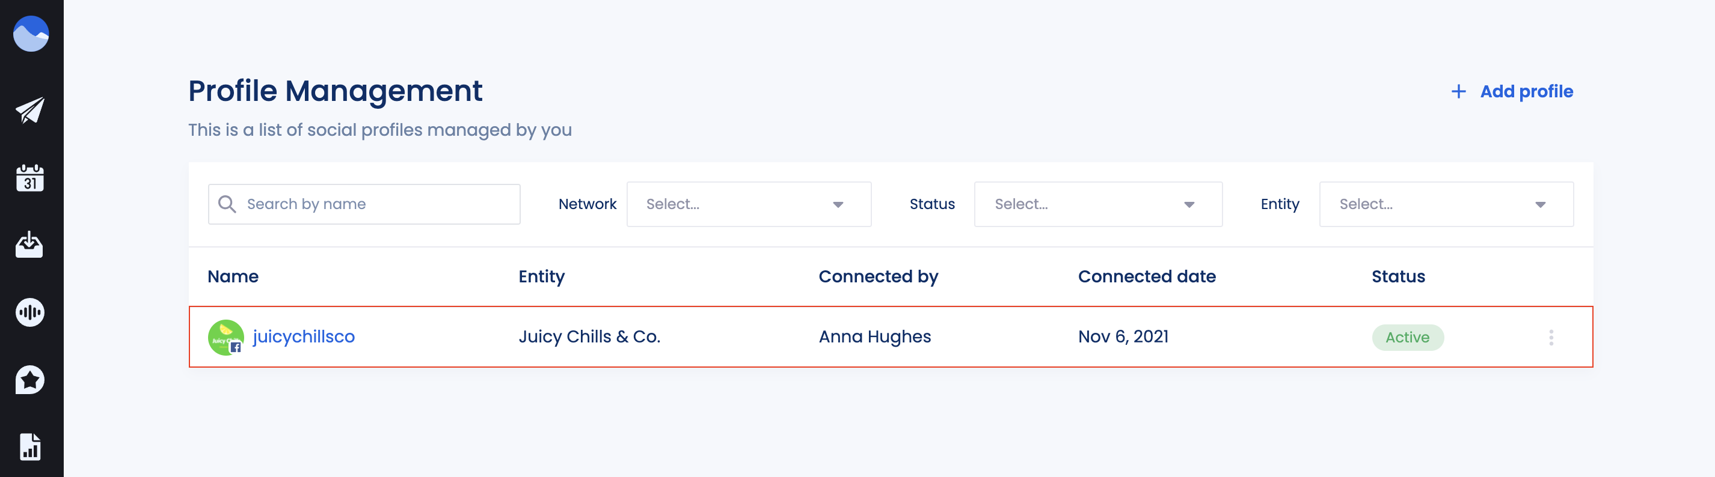Click the Add profile link

[1526, 92]
